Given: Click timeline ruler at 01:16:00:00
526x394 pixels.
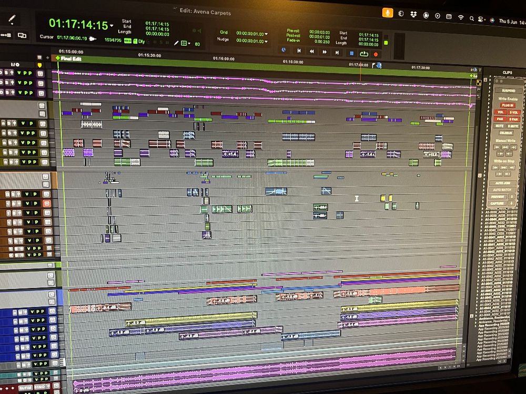Looking at the screenshot, I should (x=224, y=59).
